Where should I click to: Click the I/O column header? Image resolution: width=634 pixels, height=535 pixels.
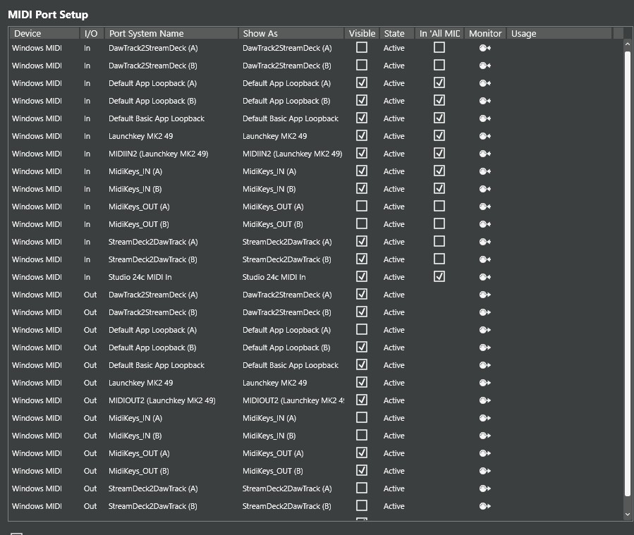pyautogui.click(x=91, y=33)
